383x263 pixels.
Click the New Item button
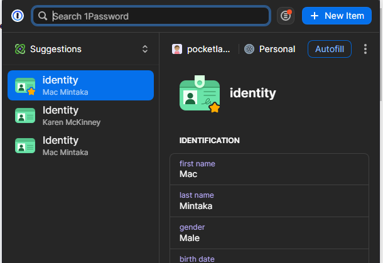(x=337, y=16)
